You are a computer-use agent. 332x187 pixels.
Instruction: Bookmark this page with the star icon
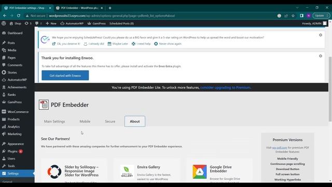[x=293, y=16]
